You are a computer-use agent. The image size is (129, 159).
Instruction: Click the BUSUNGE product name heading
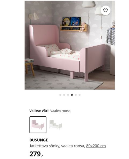click(x=39, y=140)
